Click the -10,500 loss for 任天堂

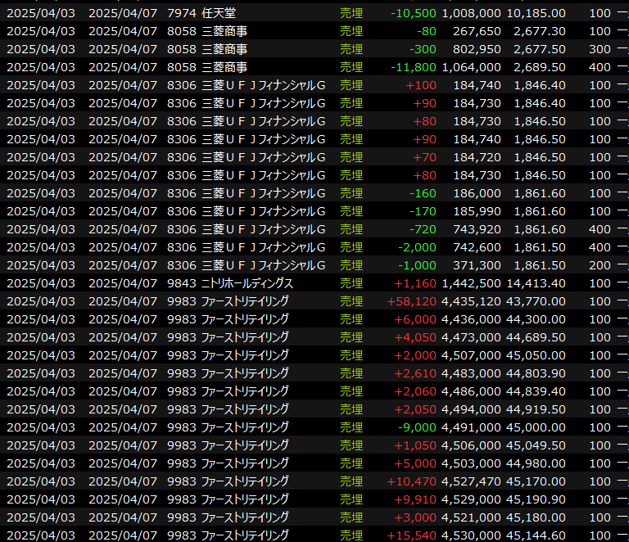click(x=414, y=13)
